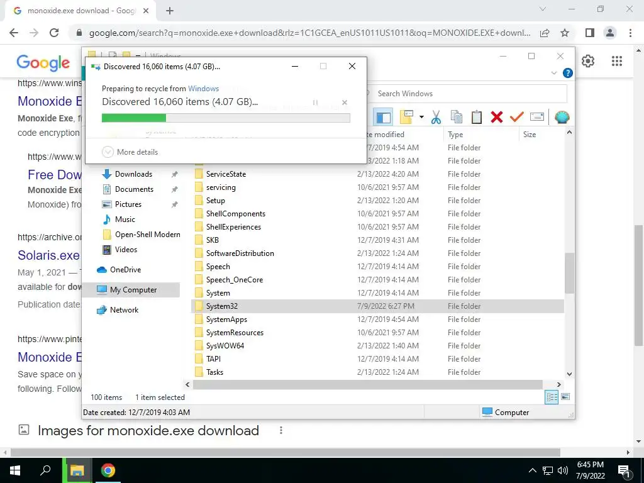
Task: Select Documents in navigation pane
Action: [x=134, y=189]
